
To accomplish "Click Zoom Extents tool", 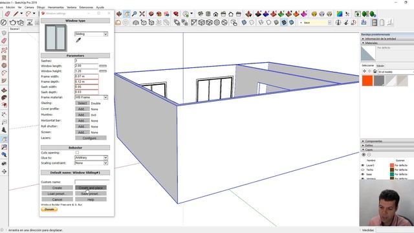I will pos(142,14).
